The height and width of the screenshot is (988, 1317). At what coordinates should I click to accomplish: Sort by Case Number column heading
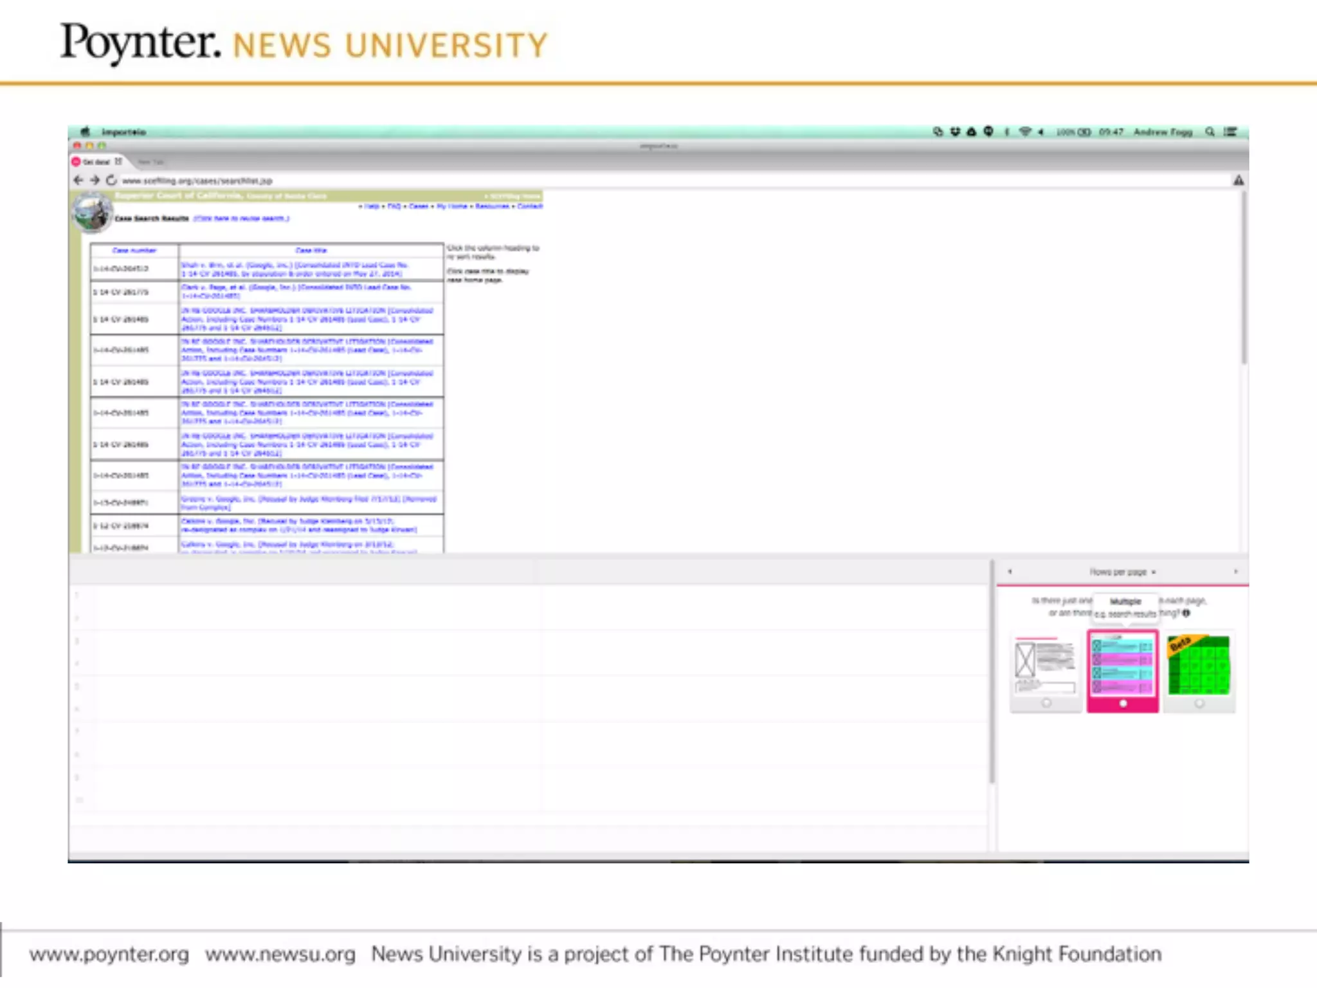[x=134, y=250]
